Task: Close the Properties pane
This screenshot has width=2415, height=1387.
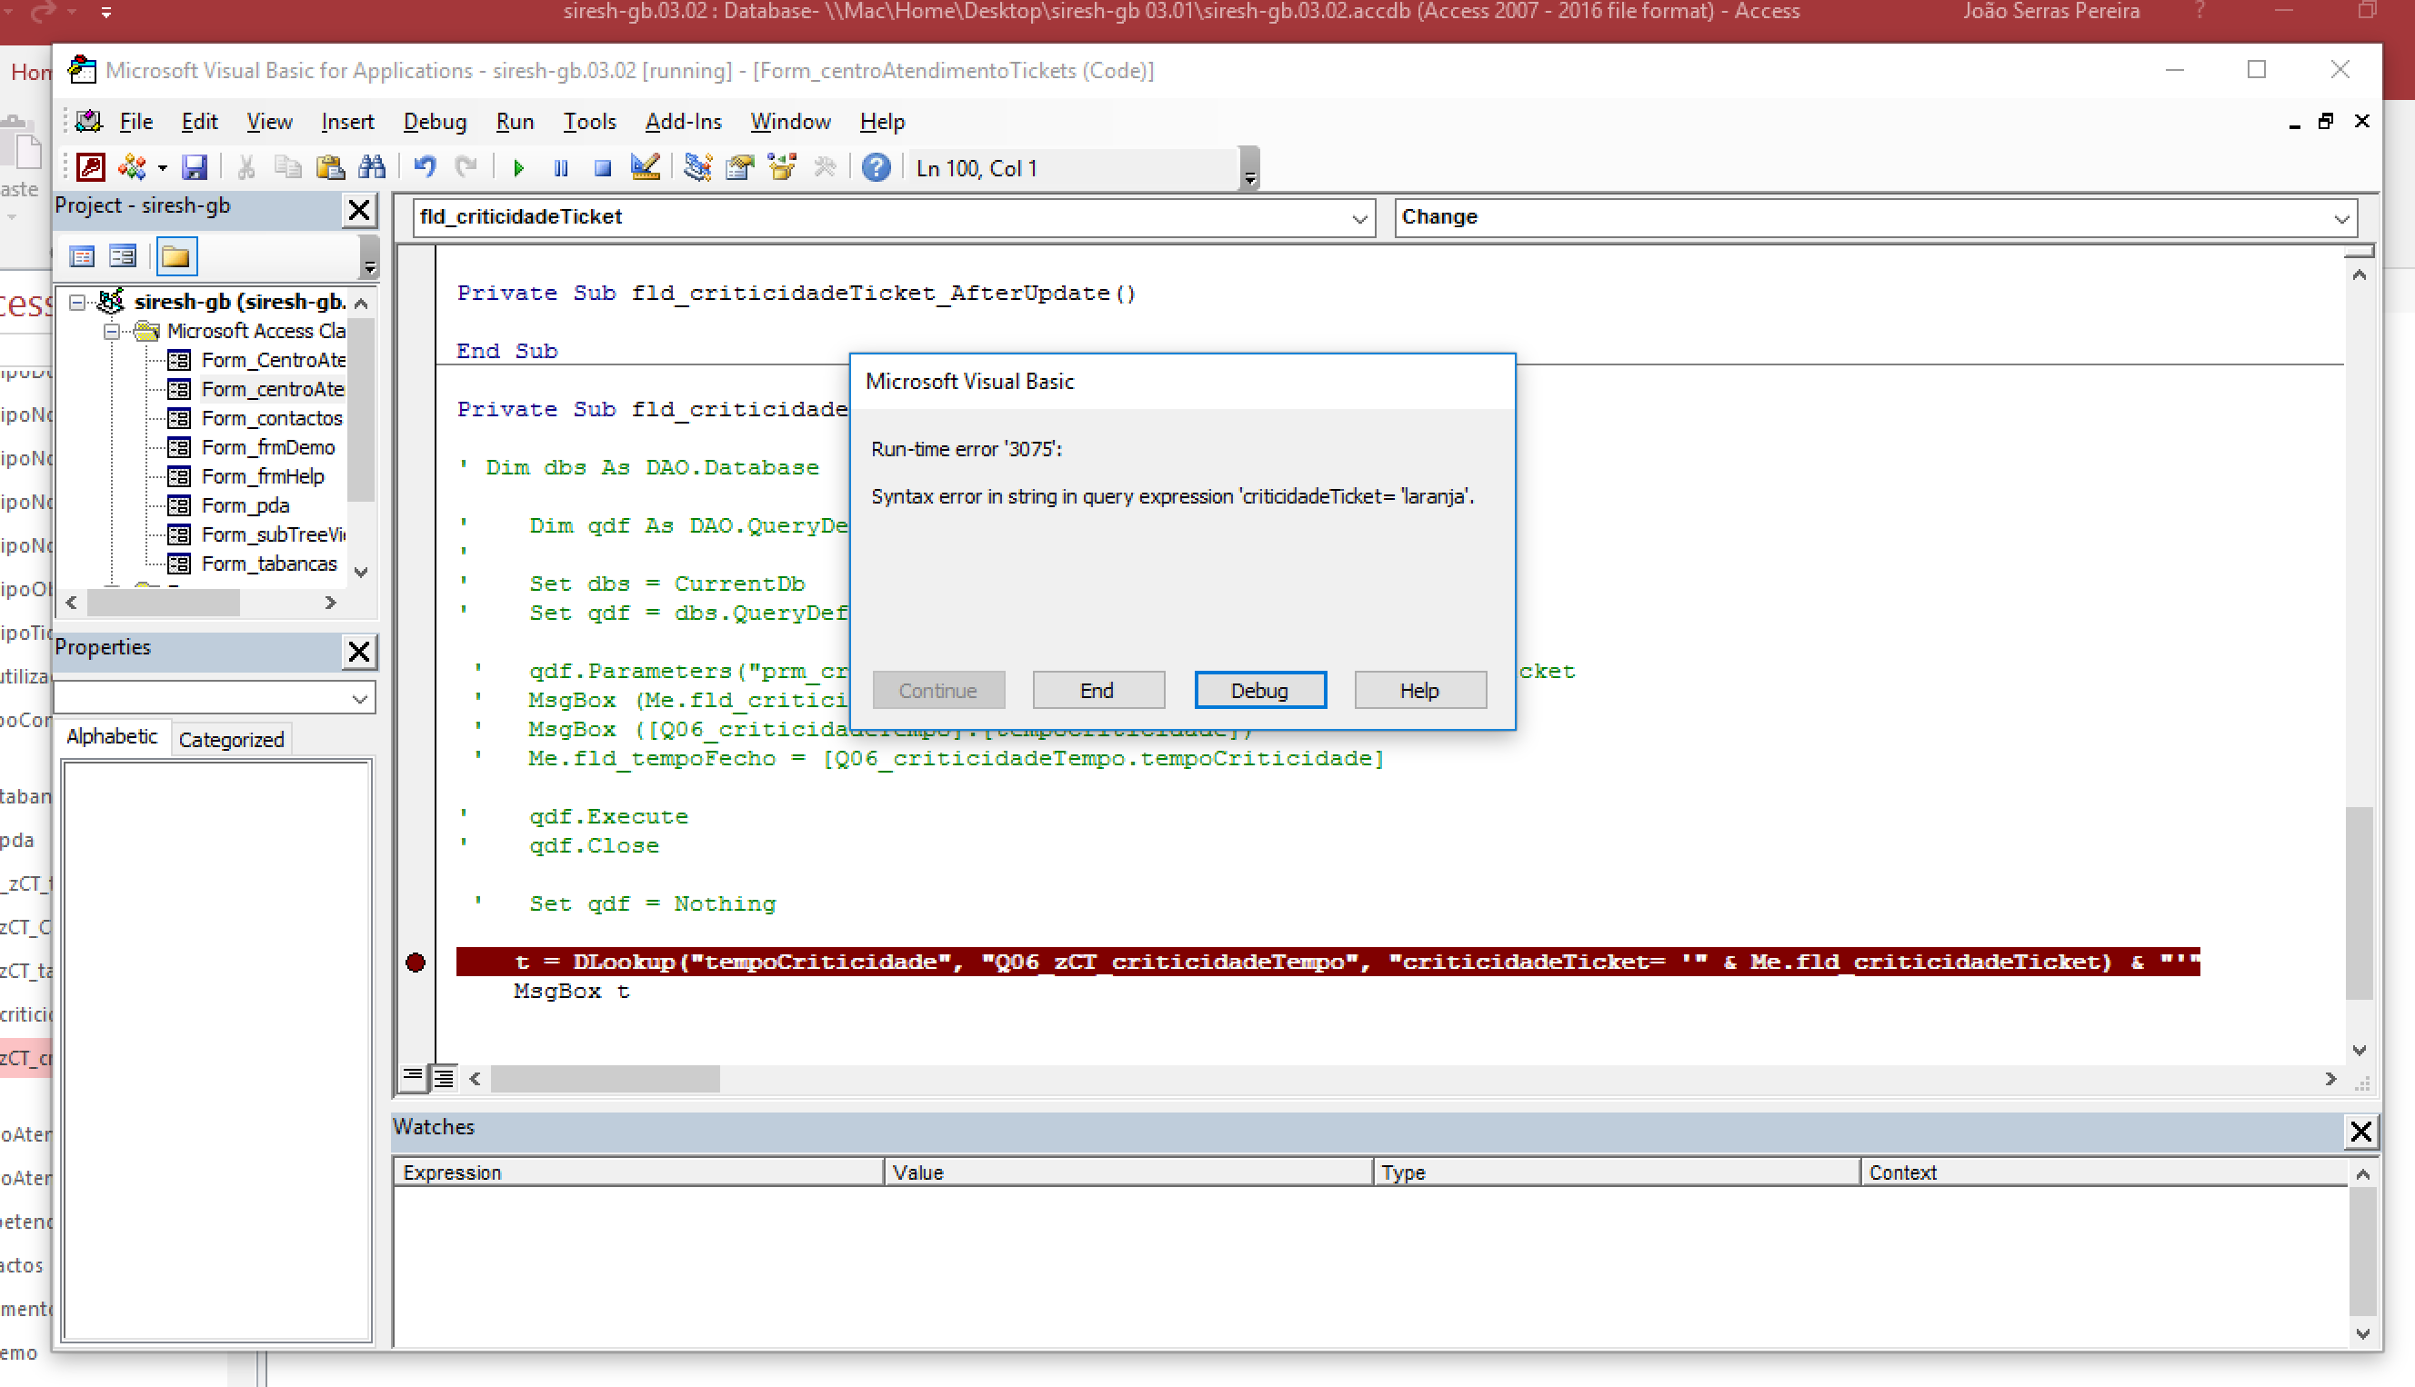Action: [359, 651]
